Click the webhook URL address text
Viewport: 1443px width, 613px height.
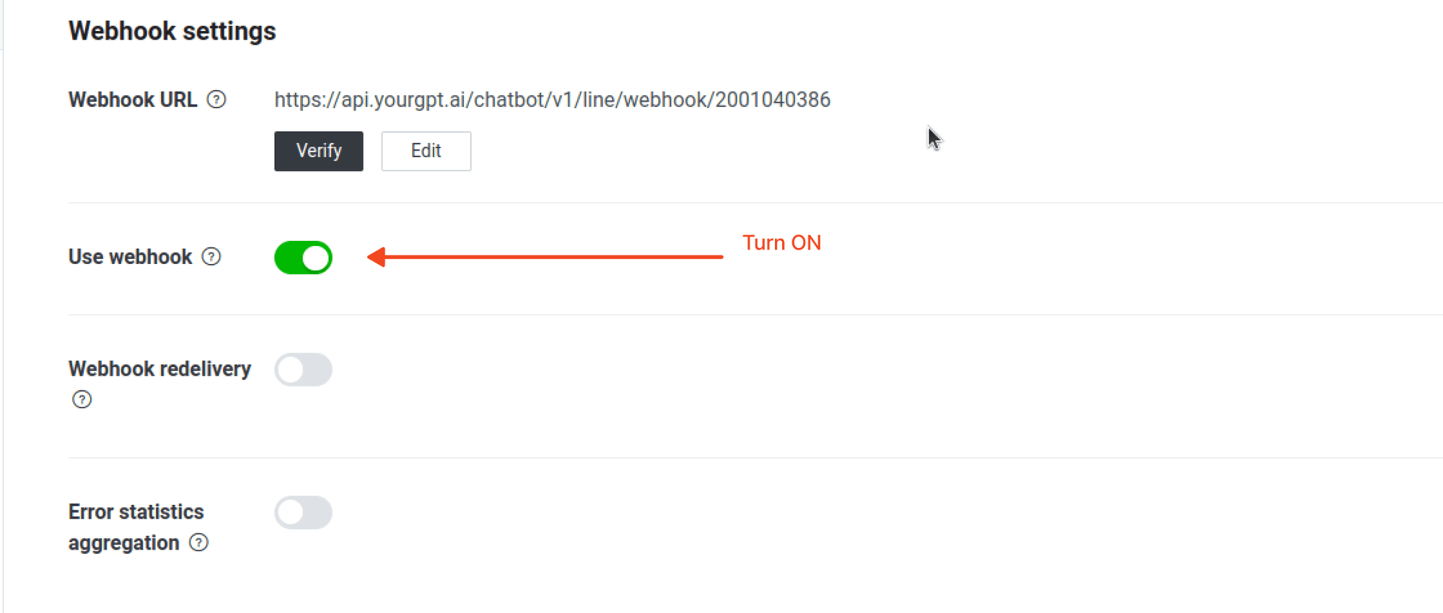552,100
